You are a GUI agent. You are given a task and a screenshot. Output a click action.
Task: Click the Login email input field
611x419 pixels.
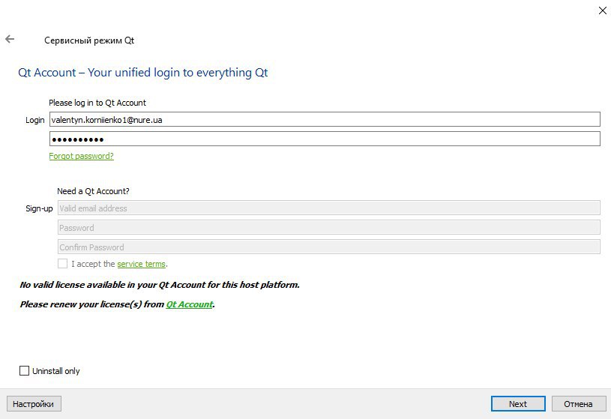click(x=325, y=120)
